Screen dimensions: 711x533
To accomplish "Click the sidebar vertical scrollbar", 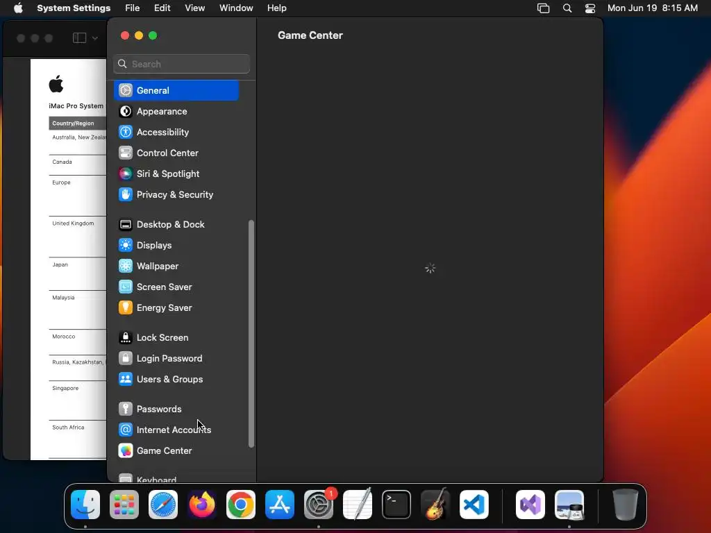I will pyautogui.click(x=251, y=334).
